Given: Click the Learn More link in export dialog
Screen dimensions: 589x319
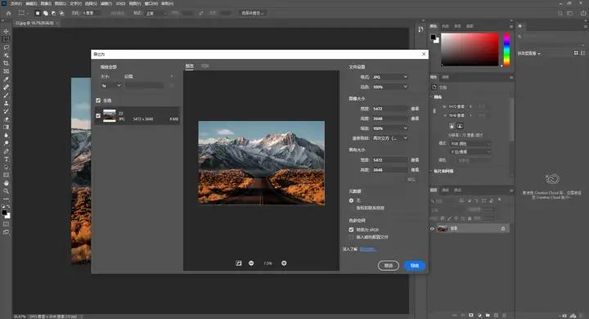Looking at the screenshot, I should 367,249.
